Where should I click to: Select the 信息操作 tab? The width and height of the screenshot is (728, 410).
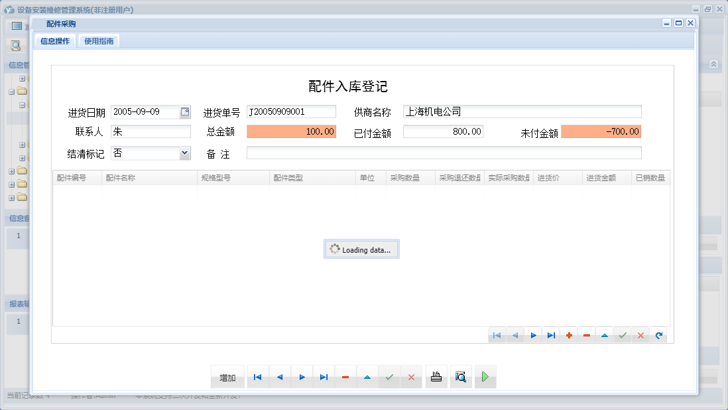pos(54,40)
